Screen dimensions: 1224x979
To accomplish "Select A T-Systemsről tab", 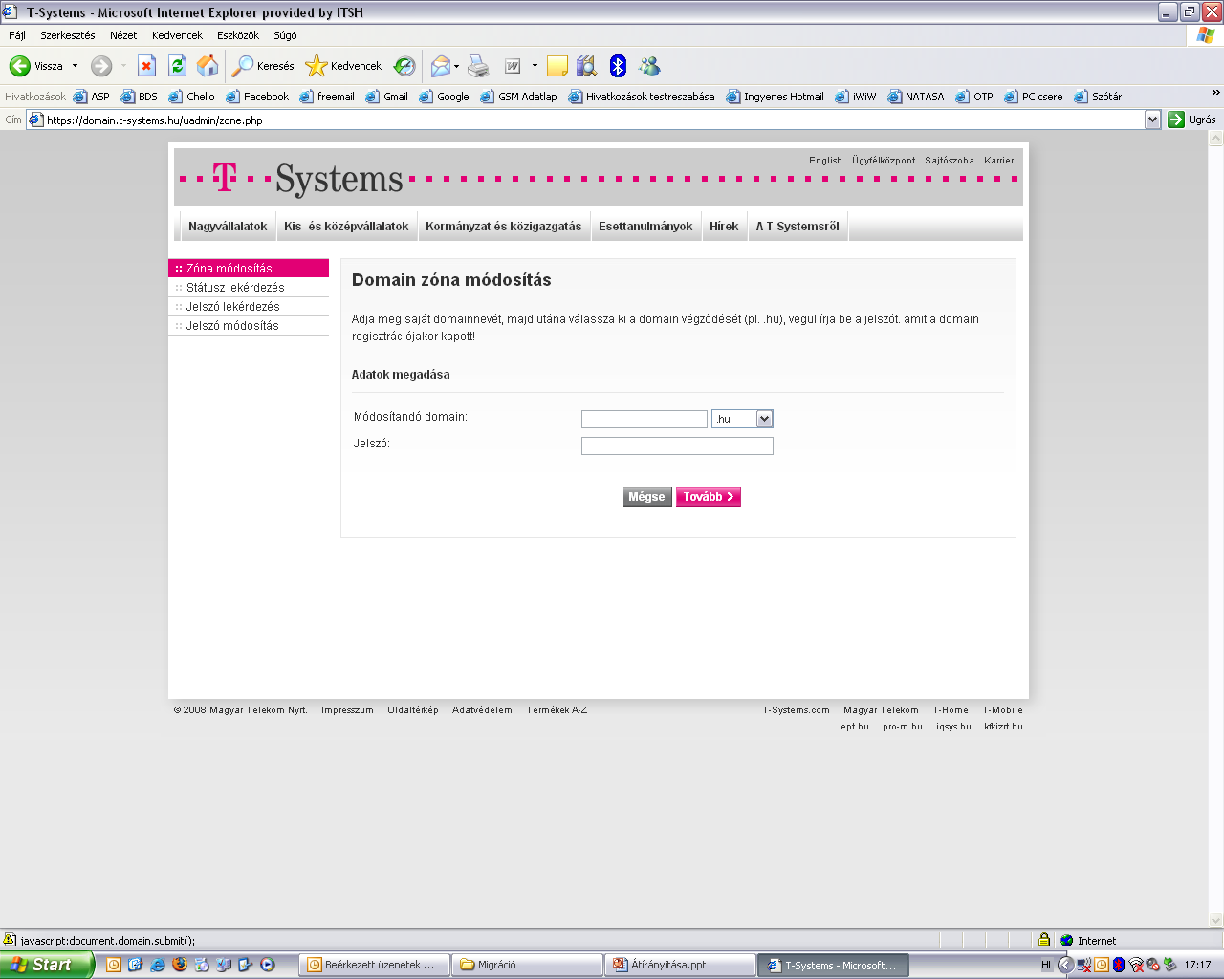I will [x=798, y=227].
